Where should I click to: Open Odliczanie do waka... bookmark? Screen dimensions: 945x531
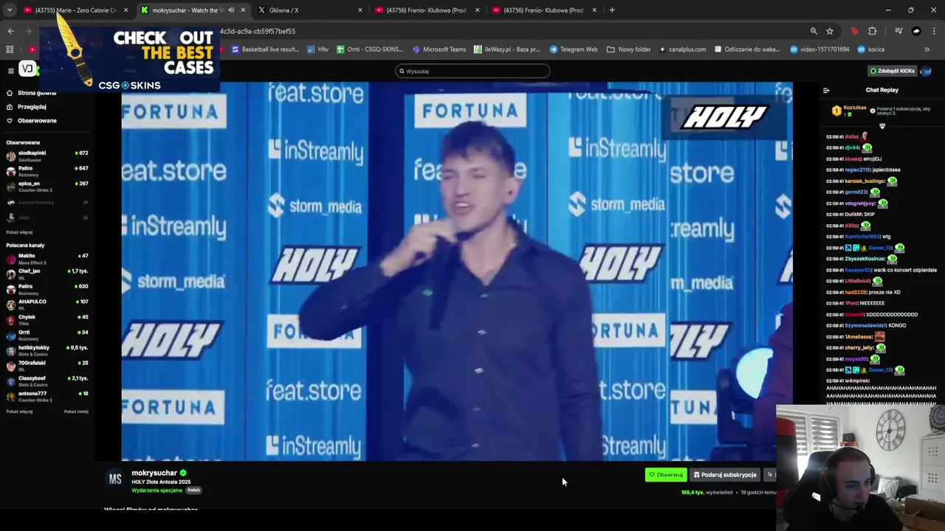click(x=747, y=49)
